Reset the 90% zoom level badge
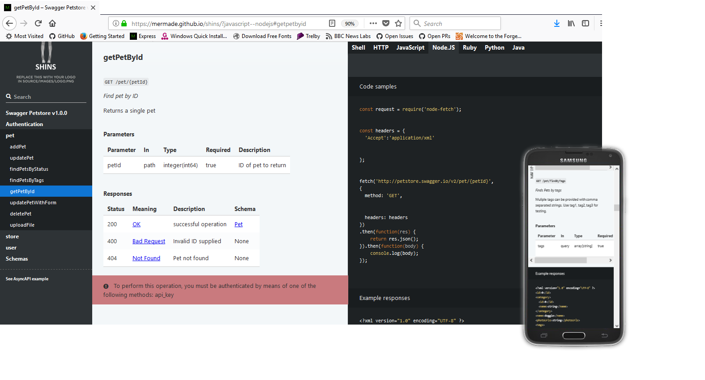This screenshot has width=705, height=380. (350, 24)
